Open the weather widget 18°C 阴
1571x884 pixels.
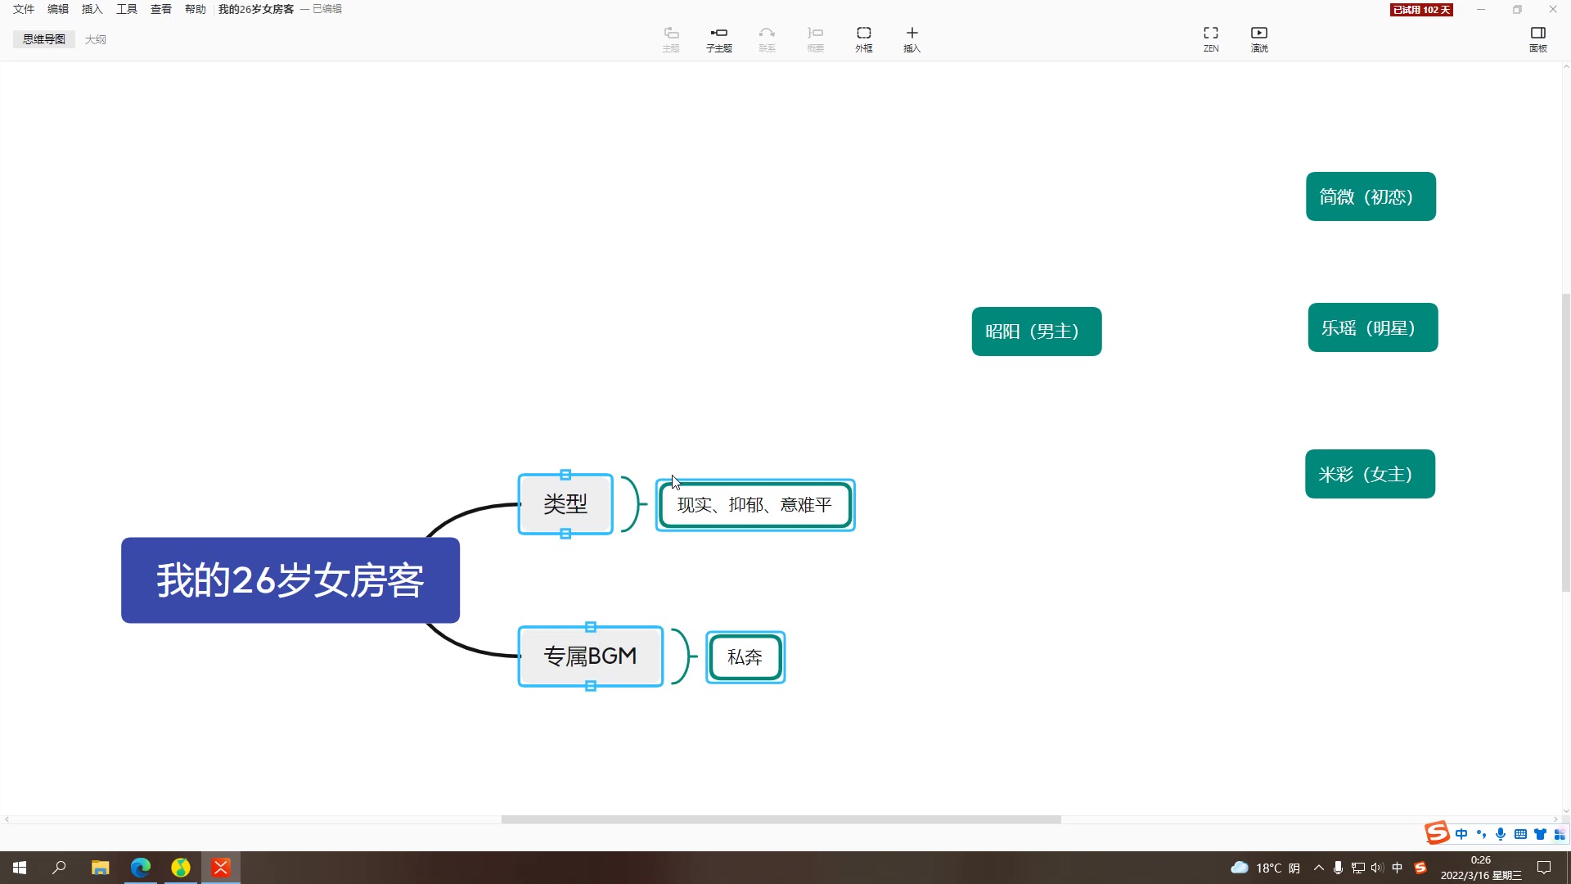pos(1266,868)
